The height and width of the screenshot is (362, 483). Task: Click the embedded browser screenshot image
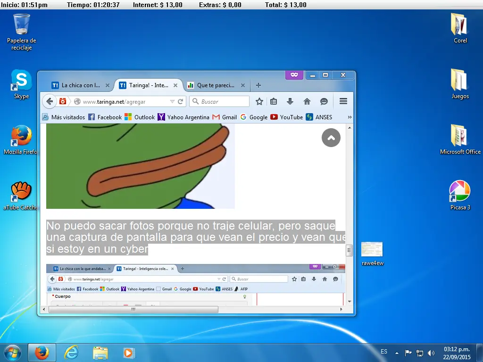[196, 285]
